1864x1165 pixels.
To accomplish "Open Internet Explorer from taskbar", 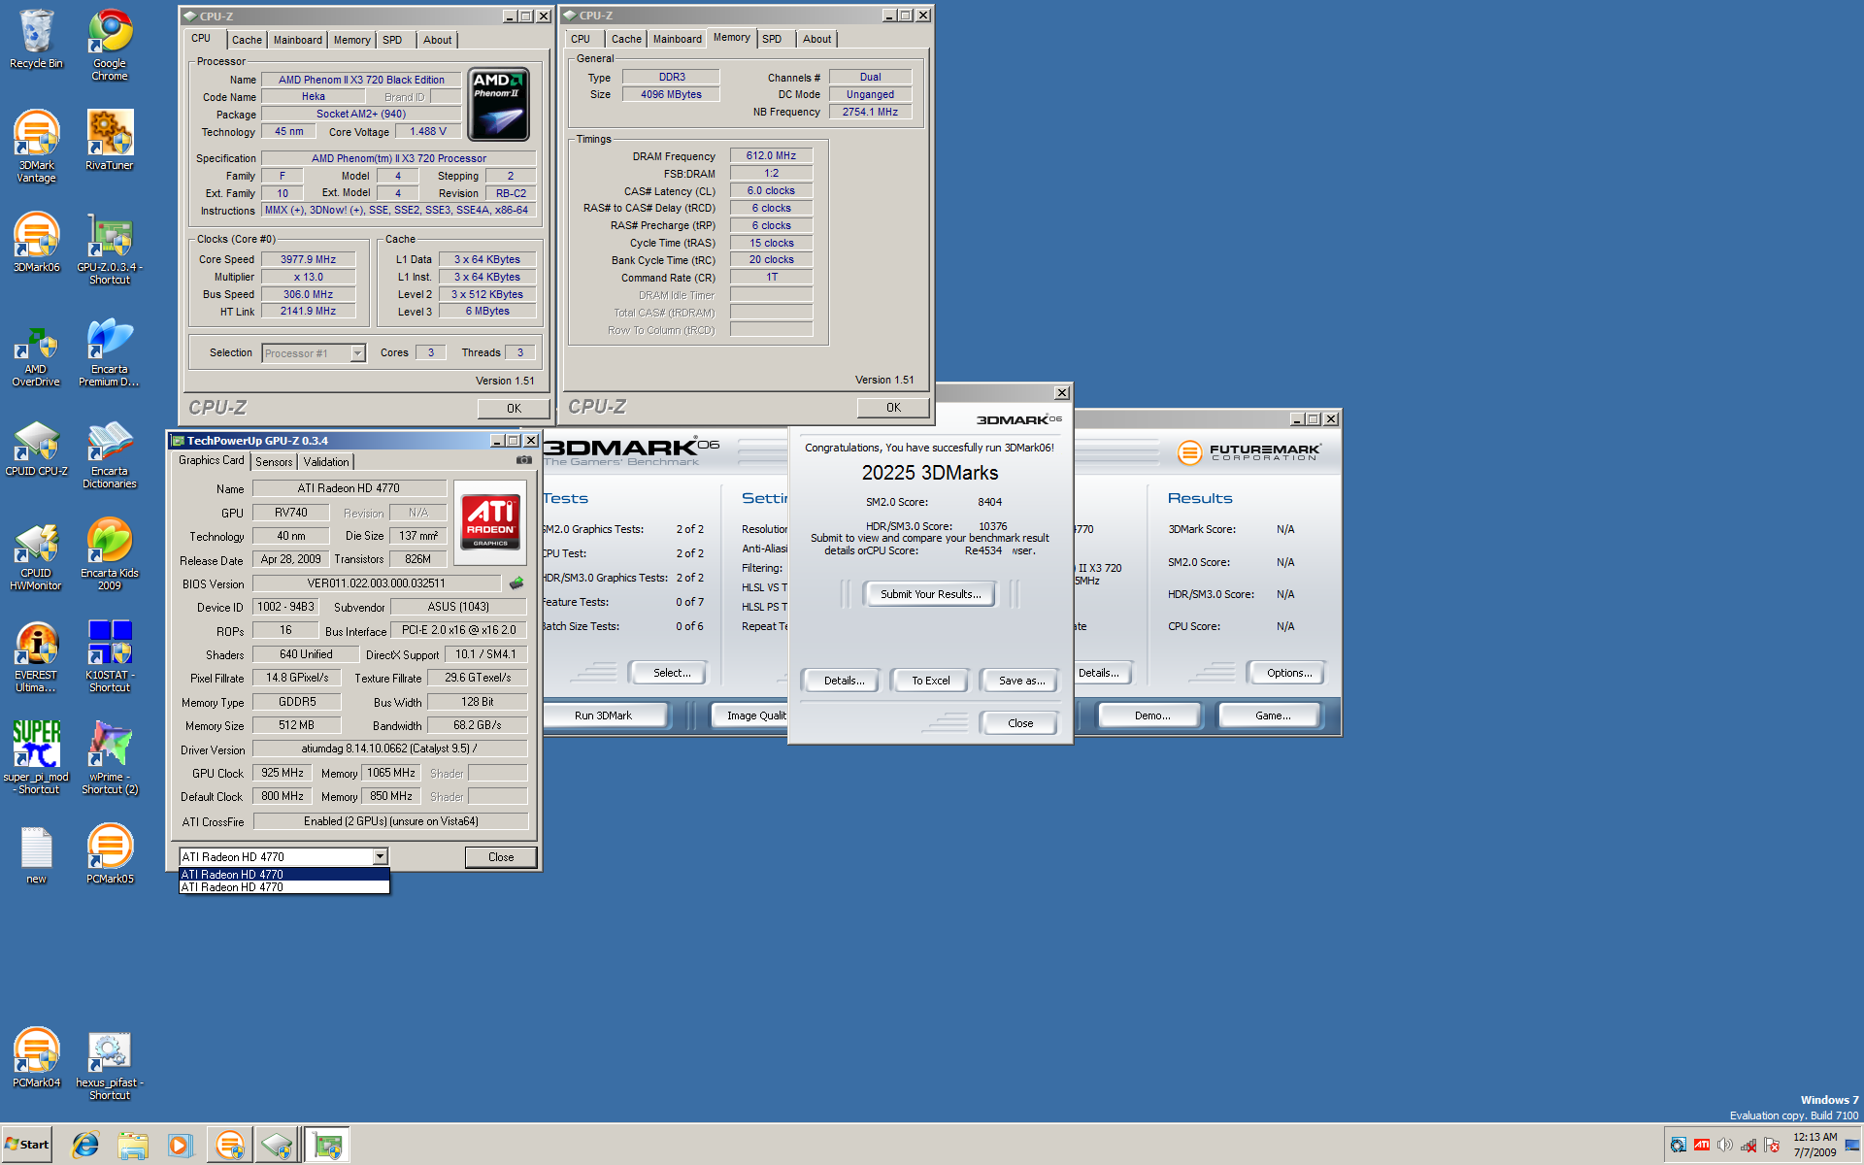I will tap(85, 1146).
